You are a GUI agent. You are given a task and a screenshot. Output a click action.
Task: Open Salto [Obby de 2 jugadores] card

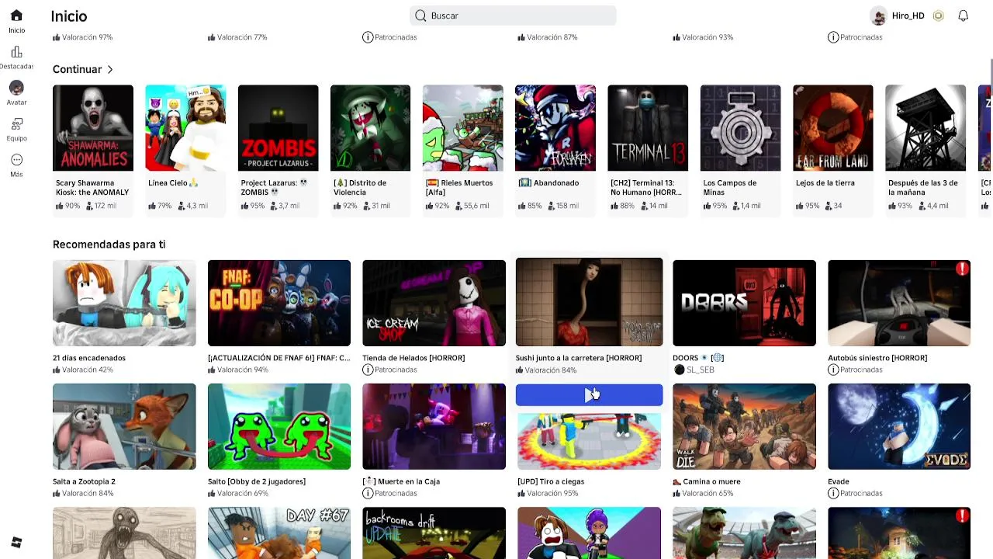click(279, 426)
